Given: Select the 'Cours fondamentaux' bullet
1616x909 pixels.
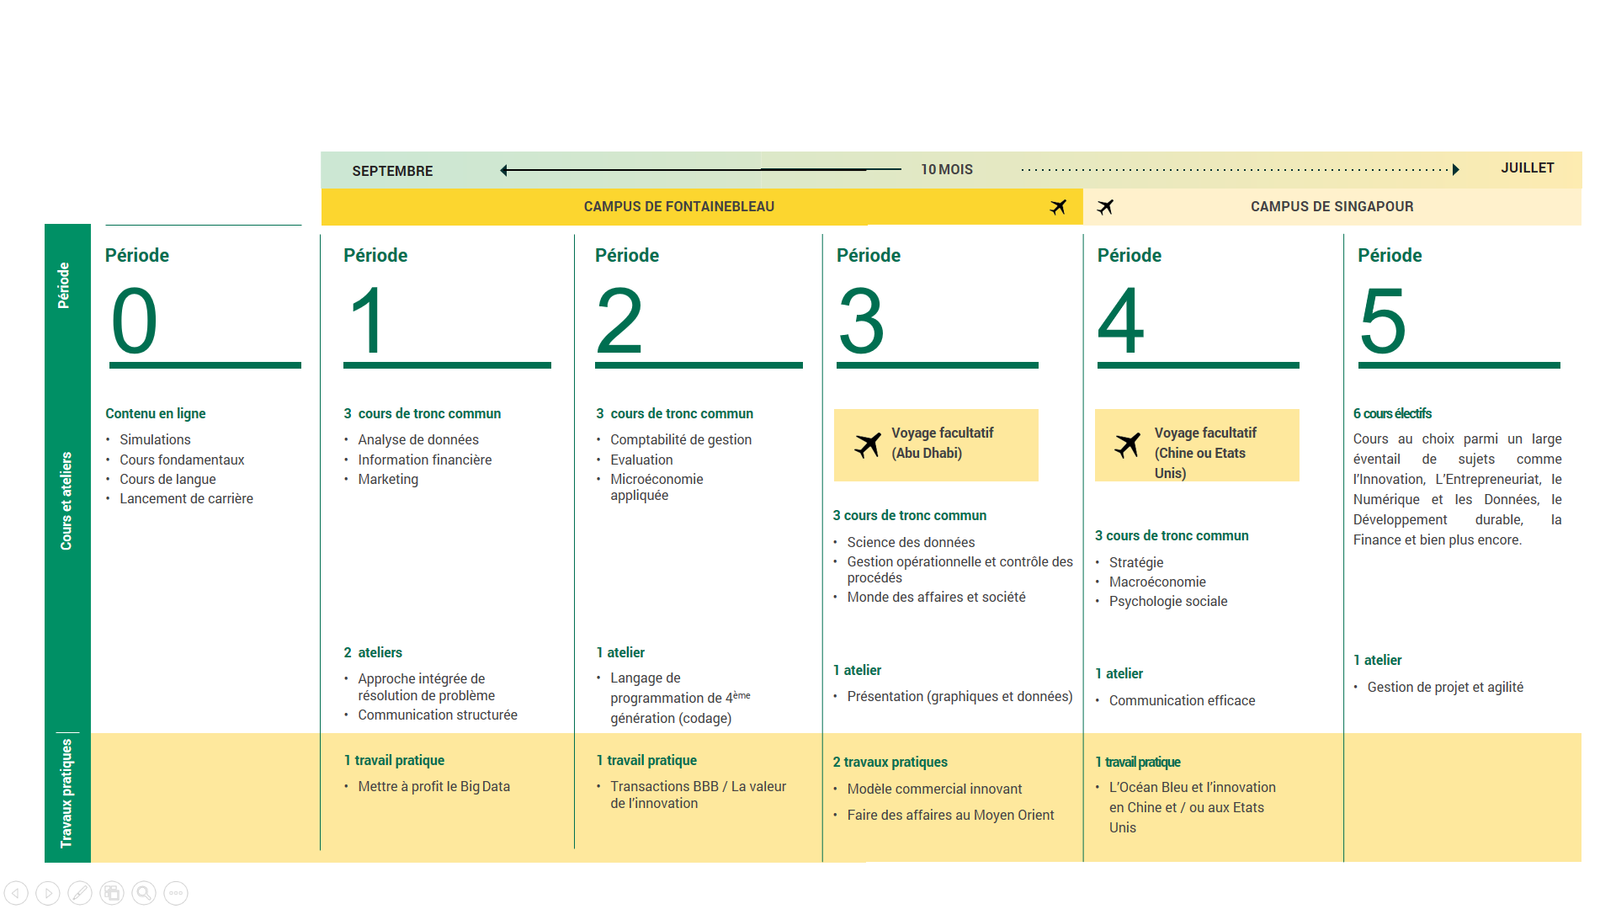Looking at the screenshot, I should (182, 460).
